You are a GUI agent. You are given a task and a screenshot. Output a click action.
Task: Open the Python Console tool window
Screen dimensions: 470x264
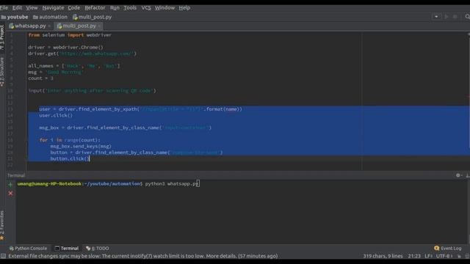click(x=28, y=249)
